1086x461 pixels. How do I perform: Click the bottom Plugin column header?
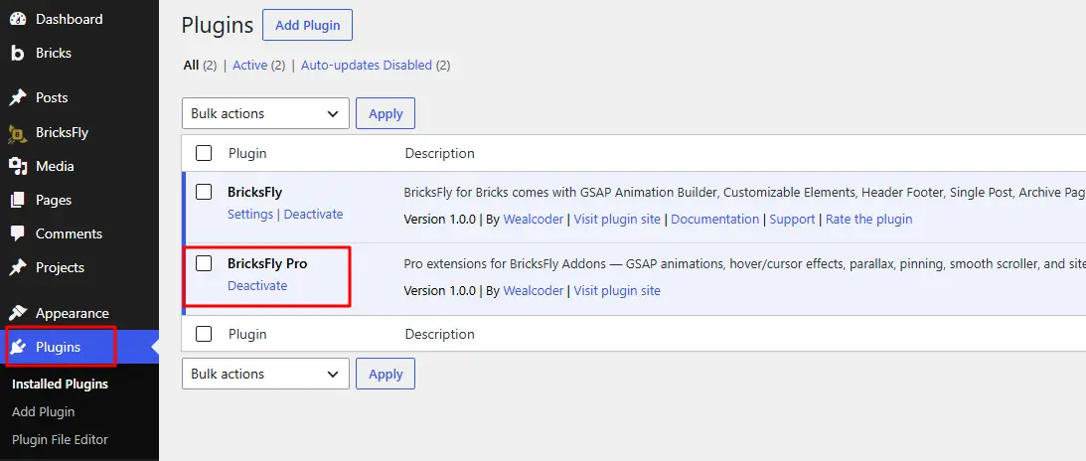[x=247, y=335]
